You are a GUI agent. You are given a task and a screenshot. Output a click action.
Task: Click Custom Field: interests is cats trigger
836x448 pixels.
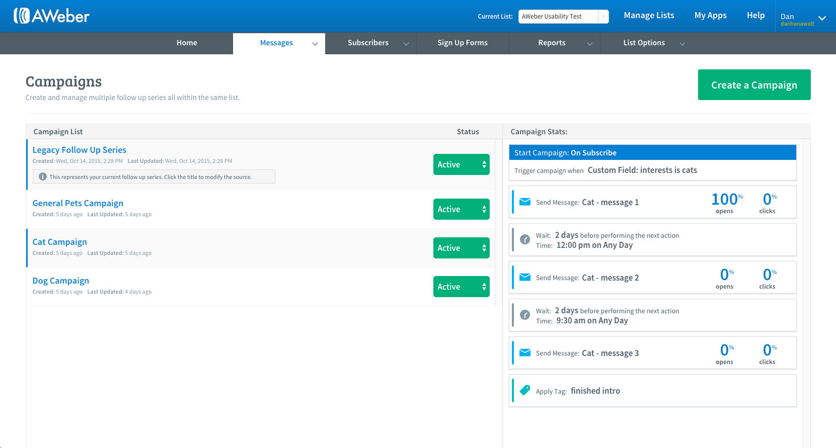pos(642,170)
